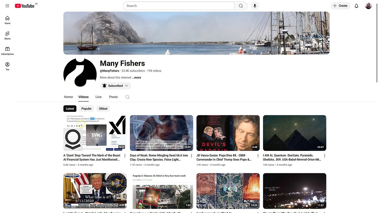Open options for 'I AM AI. Quantum' video
The image size is (378, 213).
pos(325,156)
